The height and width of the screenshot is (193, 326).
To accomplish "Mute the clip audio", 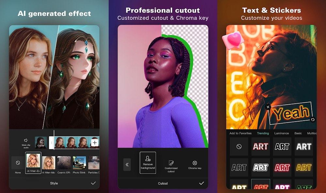I will pos(26,142).
